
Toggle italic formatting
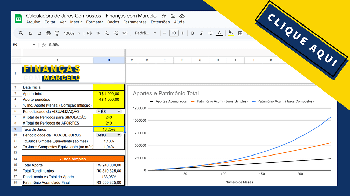click(x=202, y=33)
